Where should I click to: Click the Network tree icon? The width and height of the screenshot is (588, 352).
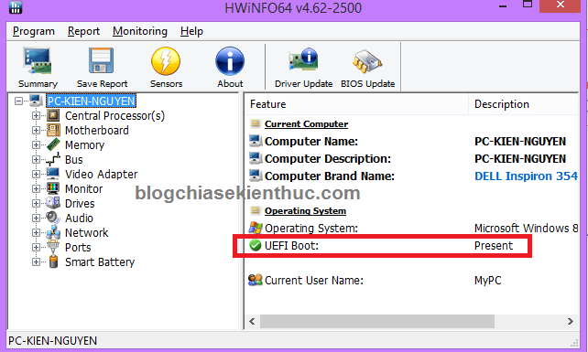click(x=53, y=232)
